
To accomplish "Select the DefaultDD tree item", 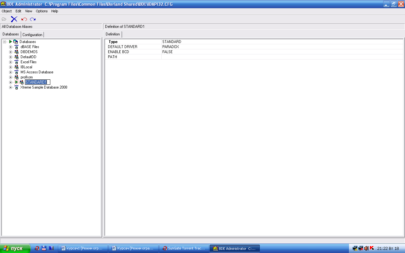I will [28, 57].
